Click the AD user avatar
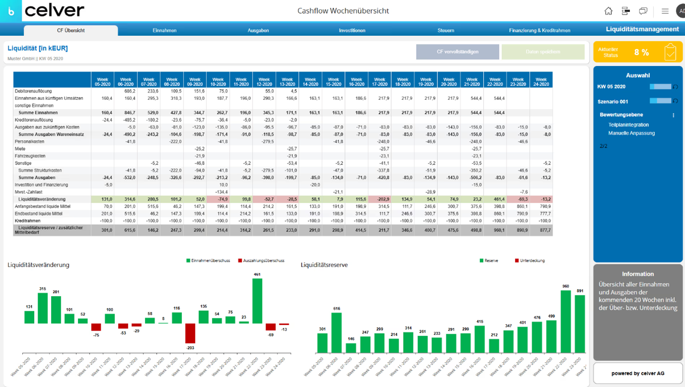 click(681, 11)
